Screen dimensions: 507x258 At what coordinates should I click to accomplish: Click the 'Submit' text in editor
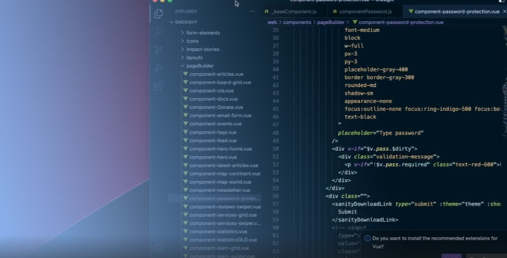[348, 212]
